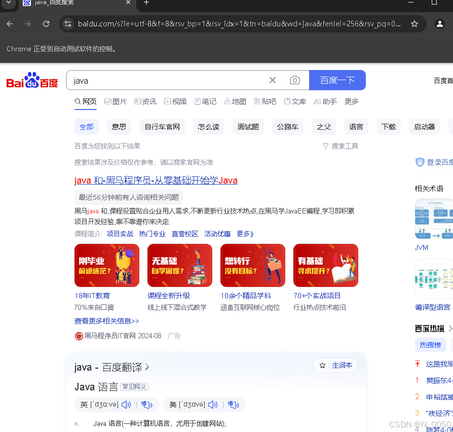Select the 启动器 filter chip
This screenshot has width=453, height=432.
[x=425, y=127]
